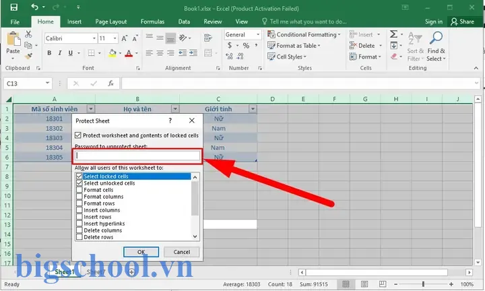Switch to Page Layout view icon
The image size is (485, 291).
[x=364, y=284]
